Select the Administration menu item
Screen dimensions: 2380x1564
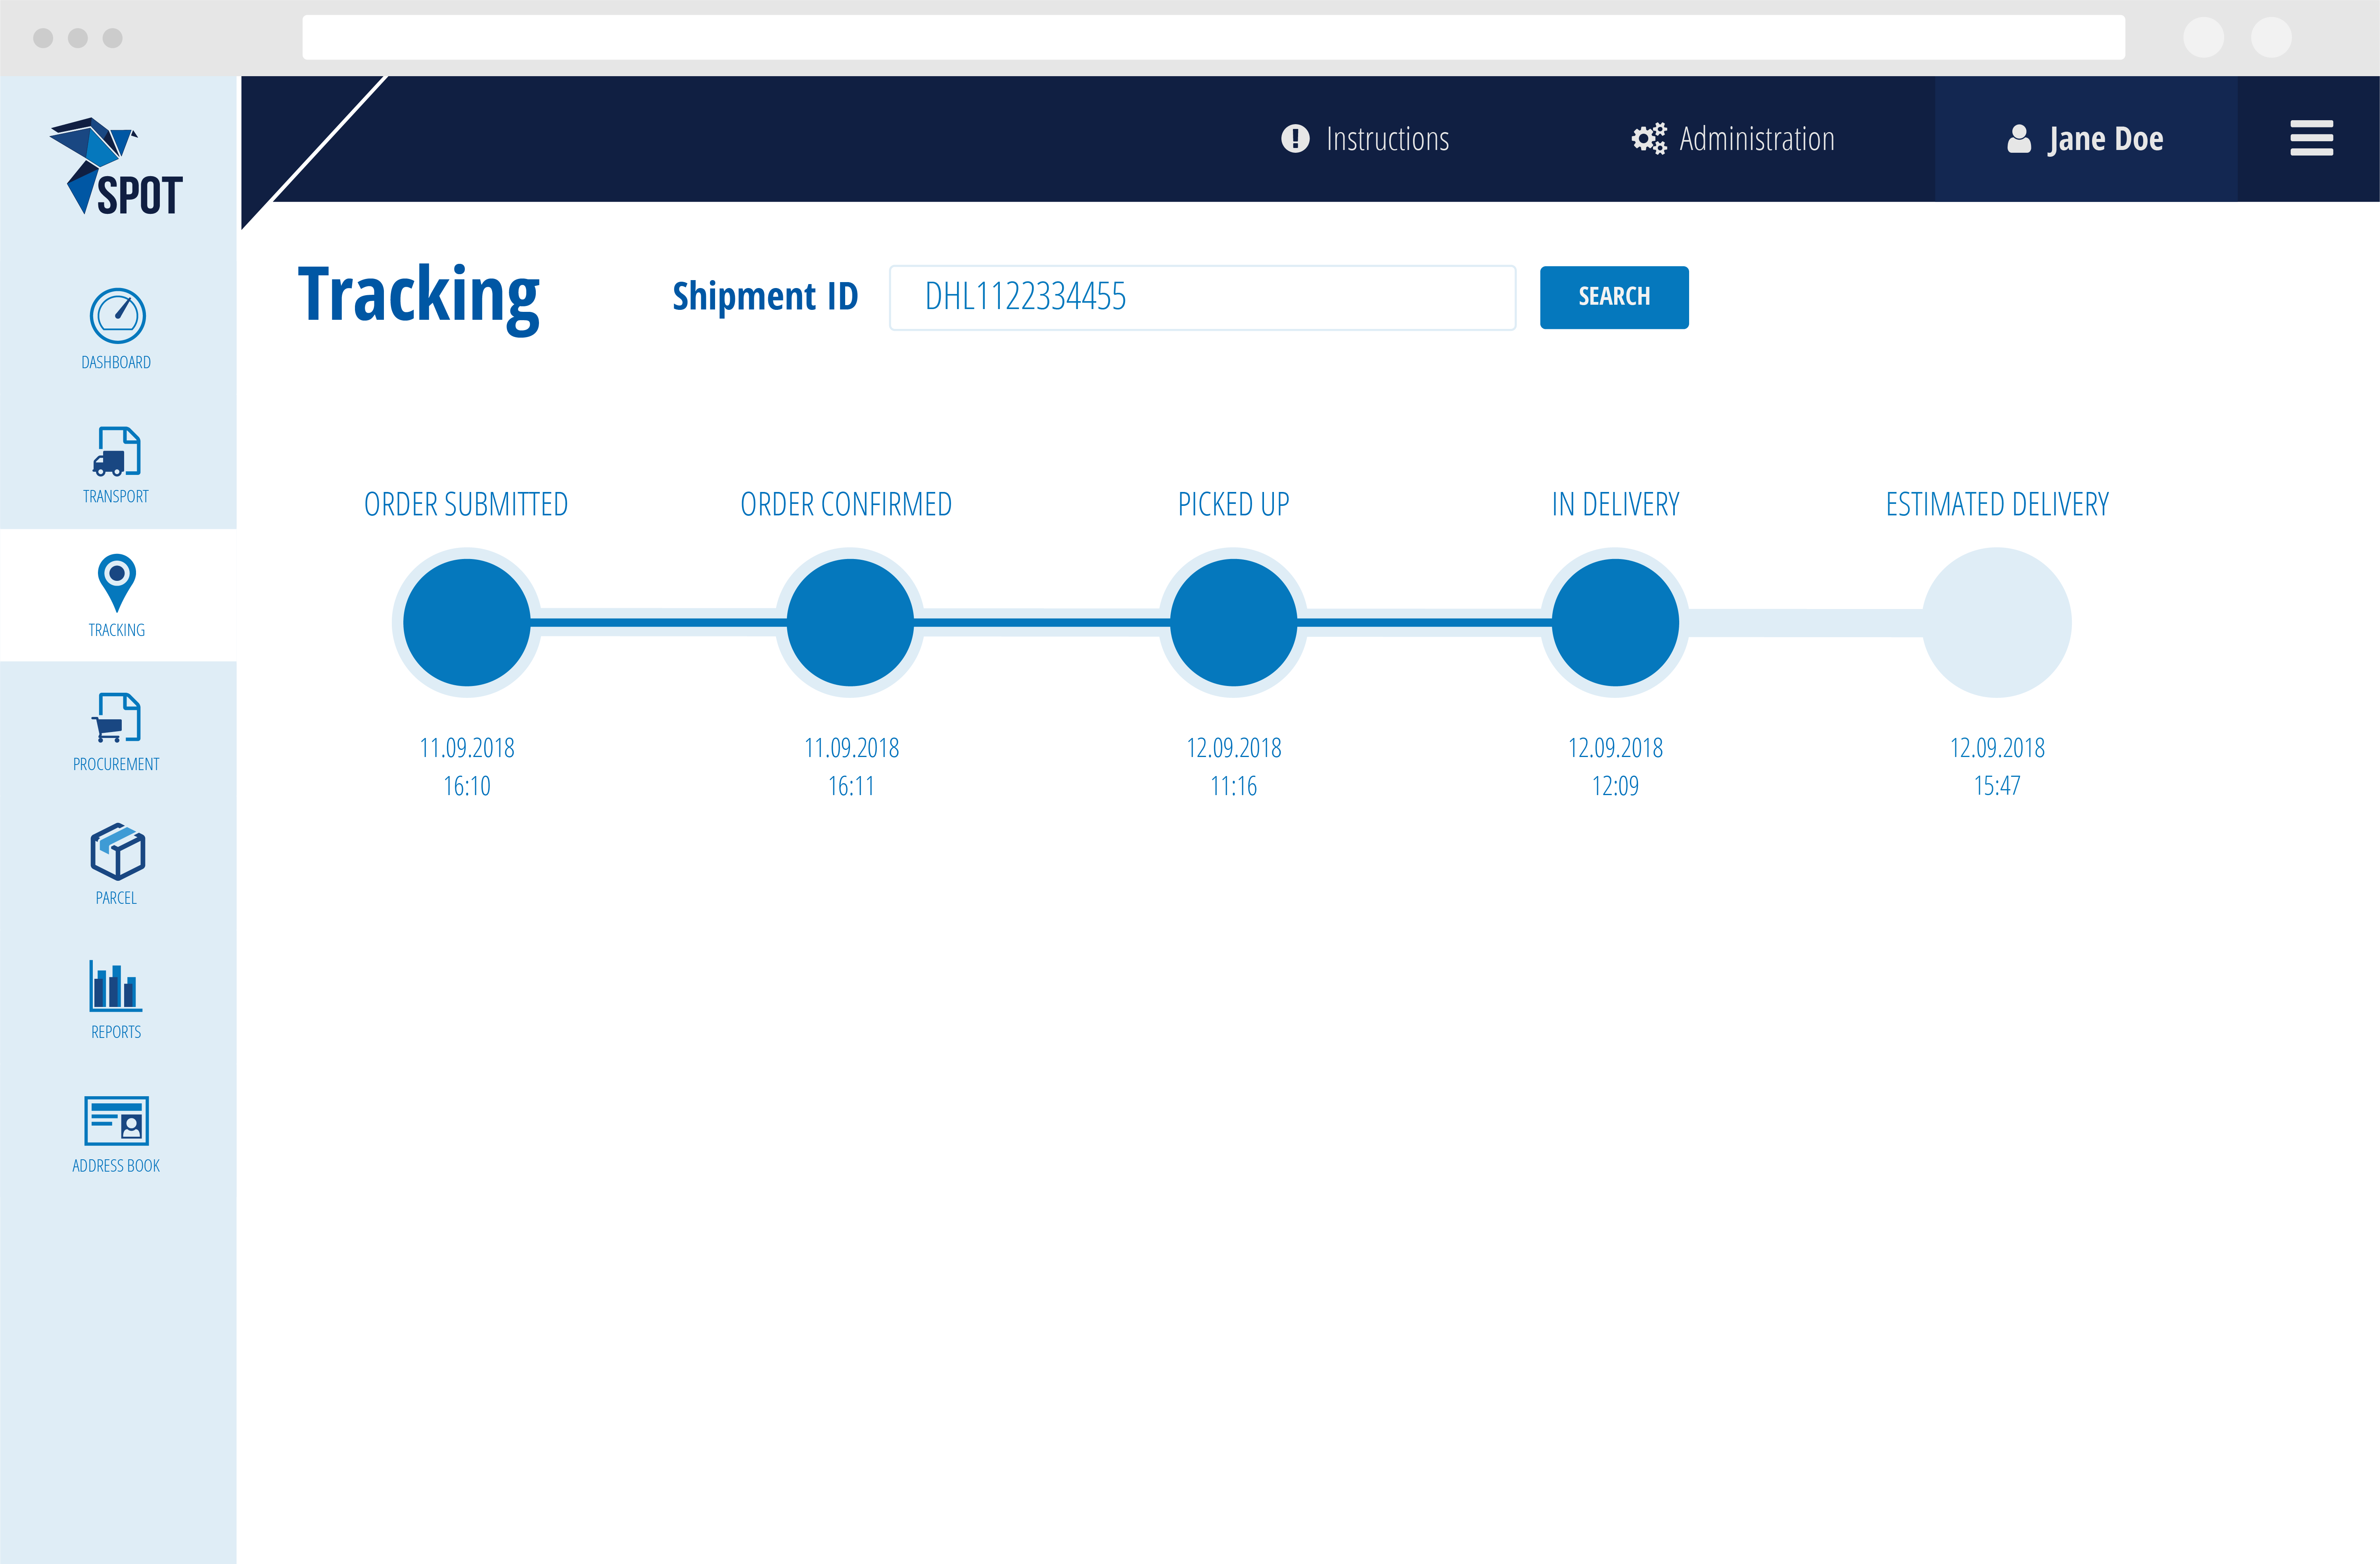1734,138
